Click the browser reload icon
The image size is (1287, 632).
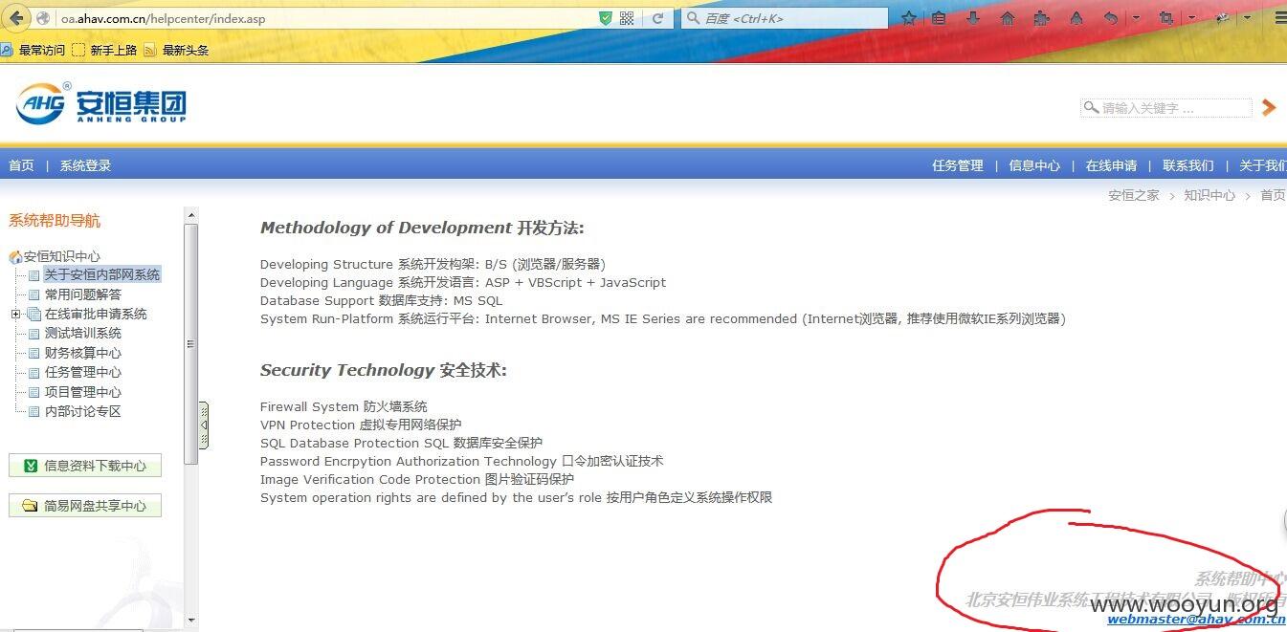pyautogui.click(x=657, y=18)
